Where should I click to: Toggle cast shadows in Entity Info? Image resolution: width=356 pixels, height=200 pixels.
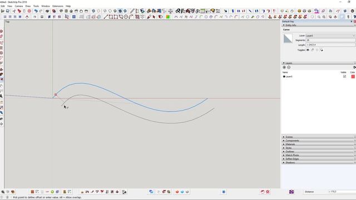[322, 50]
